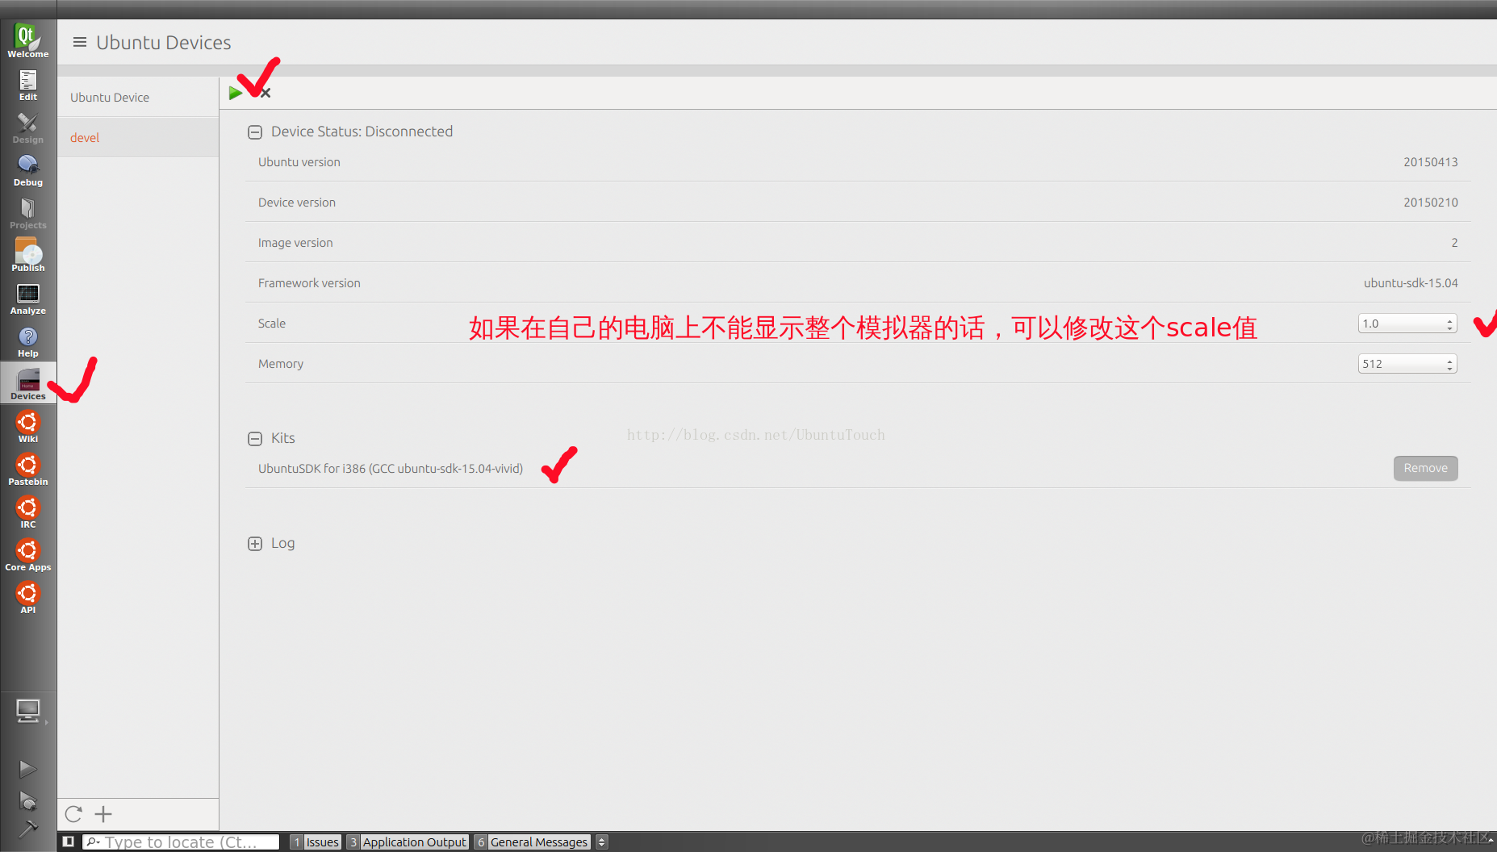Remove the UbuntuSDK for i386 kit
Image resolution: width=1497 pixels, height=852 pixels.
(x=1425, y=468)
